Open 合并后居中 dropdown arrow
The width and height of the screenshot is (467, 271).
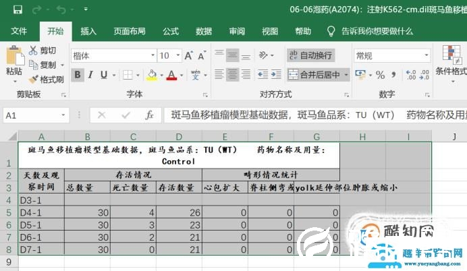tap(346, 75)
